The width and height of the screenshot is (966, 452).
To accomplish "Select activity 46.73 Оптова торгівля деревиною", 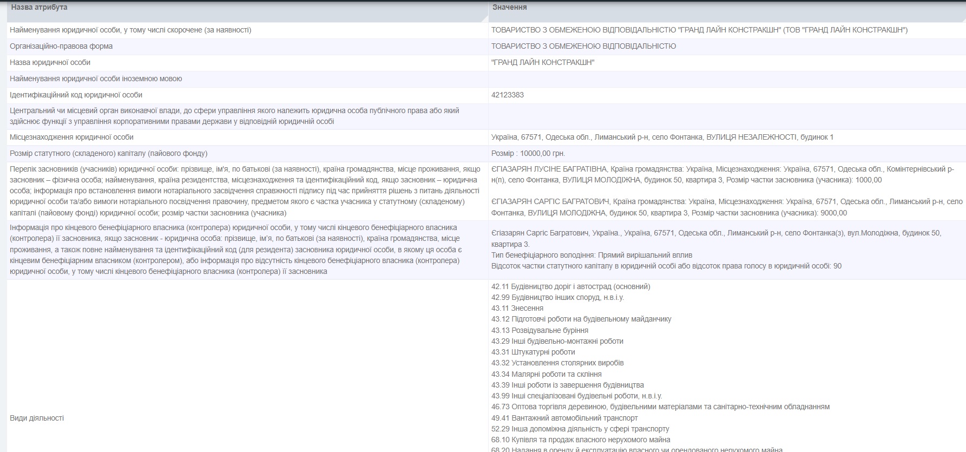I will pyautogui.click(x=660, y=407).
